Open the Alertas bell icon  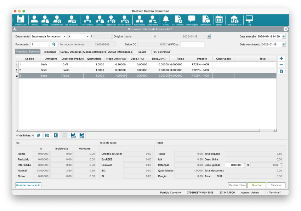[x=166, y=20]
